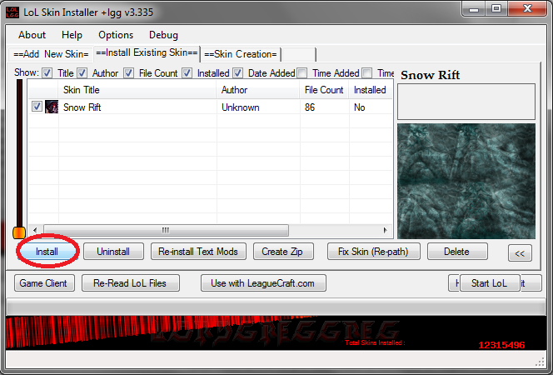Click the Unknown author cell
Image resolution: width=553 pixels, height=375 pixels.
pos(240,107)
